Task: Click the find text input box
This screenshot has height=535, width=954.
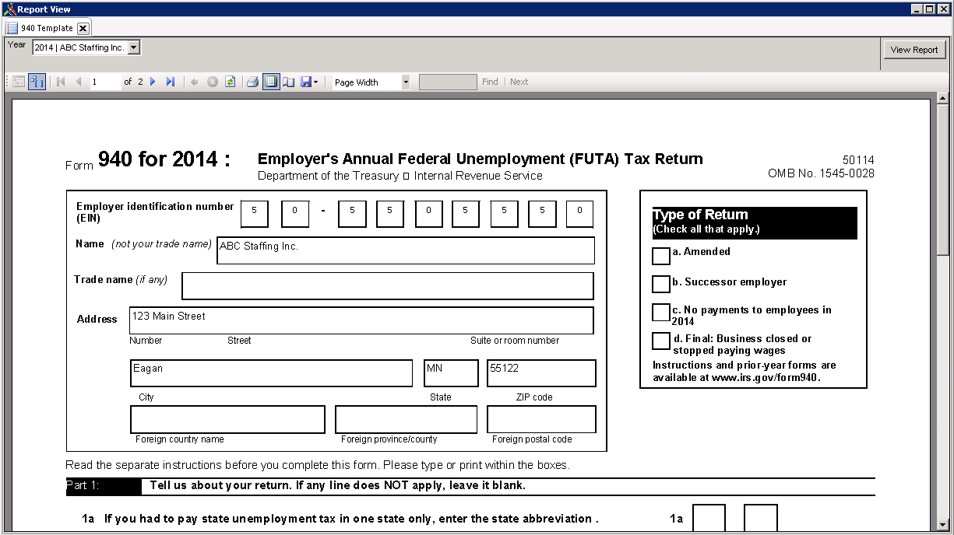Action: click(448, 82)
